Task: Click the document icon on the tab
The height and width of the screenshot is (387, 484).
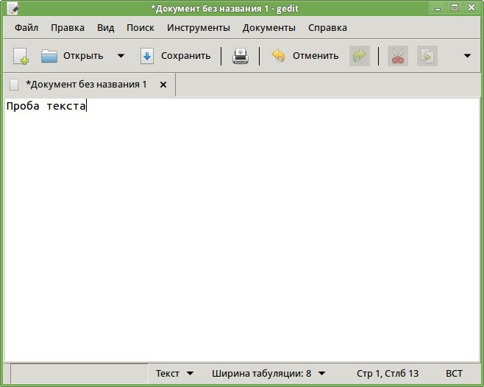Action: [x=14, y=85]
